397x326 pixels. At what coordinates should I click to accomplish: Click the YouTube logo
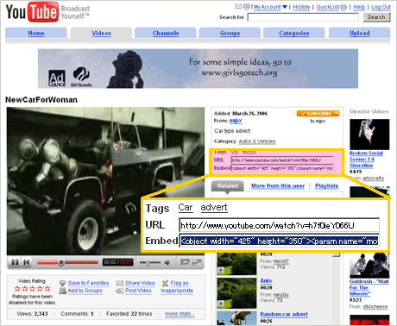[32, 12]
